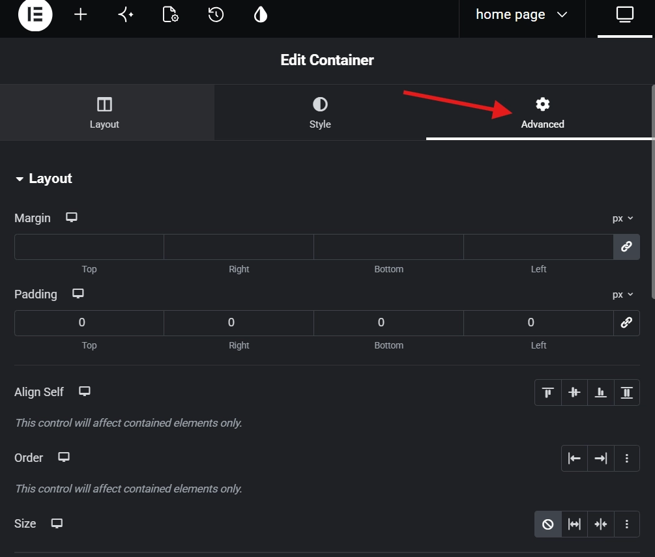The height and width of the screenshot is (557, 655).
Task: Click the Padding Right input field
Action: pos(239,322)
